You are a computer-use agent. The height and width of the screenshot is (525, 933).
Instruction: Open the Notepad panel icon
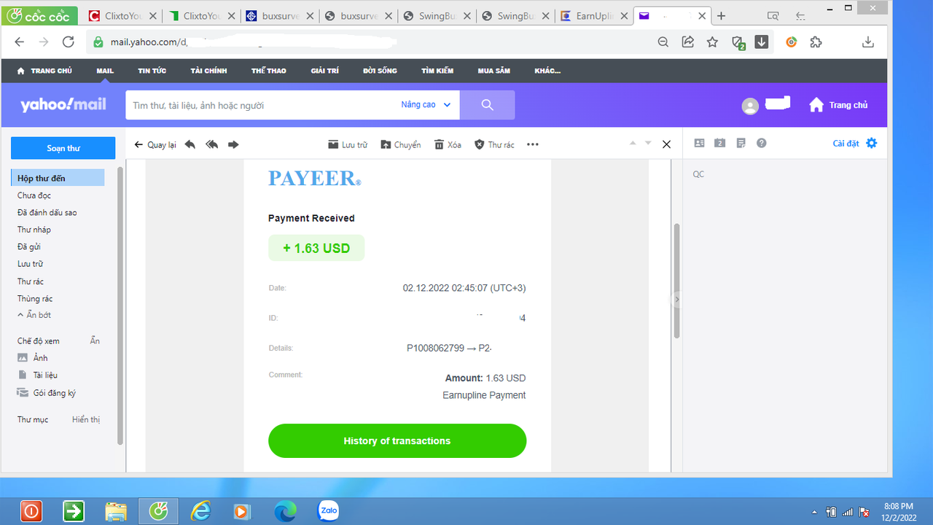point(741,144)
